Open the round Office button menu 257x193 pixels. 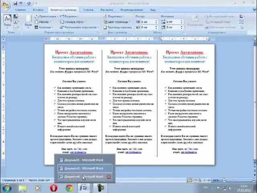(6, 6)
